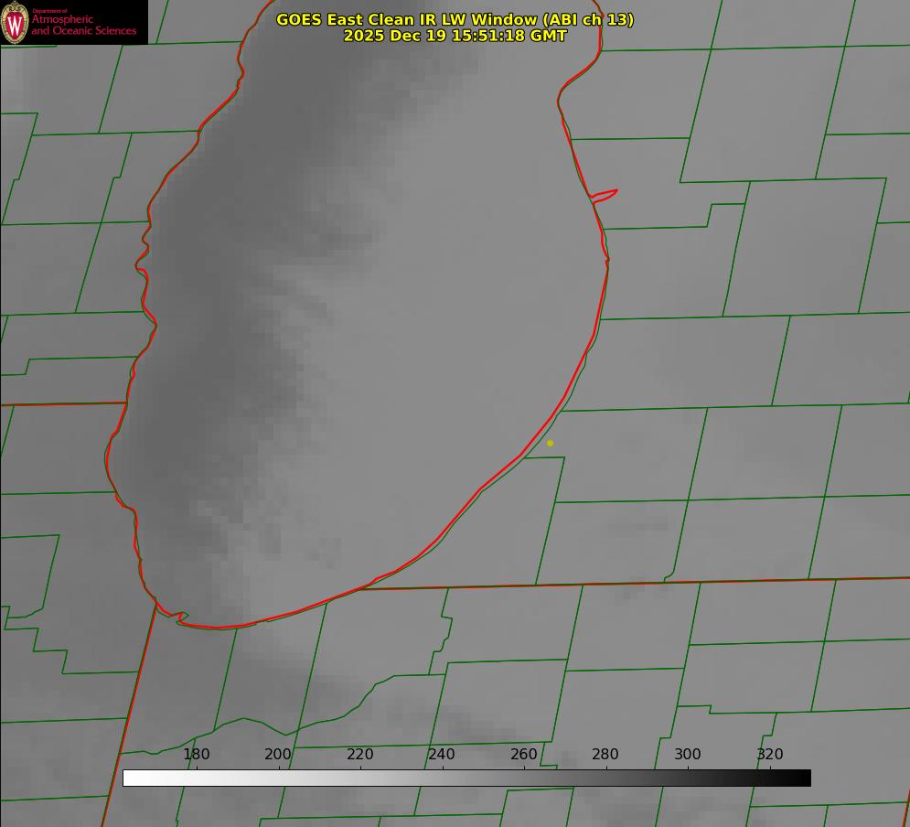This screenshot has width=910, height=827.
Task: Click the red inlet on the eastern shoreline
Action: coord(605,196)
